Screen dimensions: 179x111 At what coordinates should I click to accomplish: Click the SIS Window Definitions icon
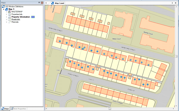point(3,7)
